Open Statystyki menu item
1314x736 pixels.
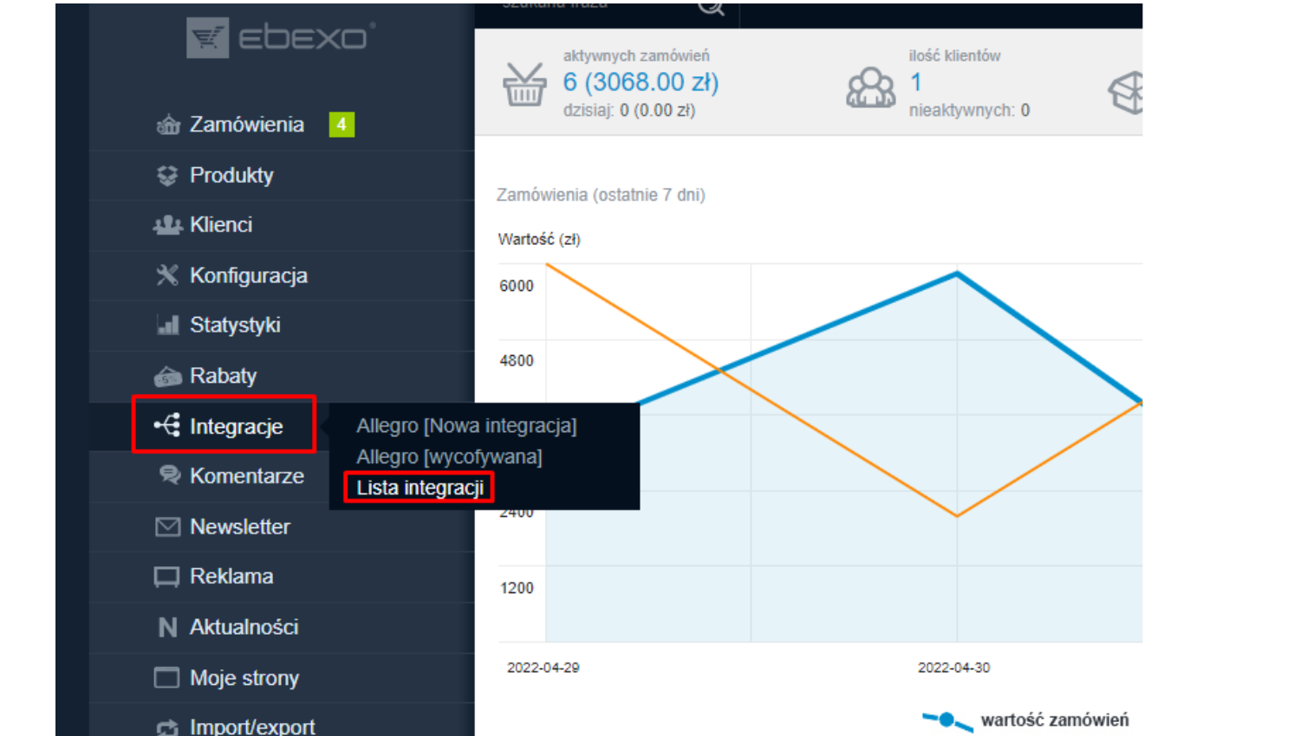tap(235, 325)
